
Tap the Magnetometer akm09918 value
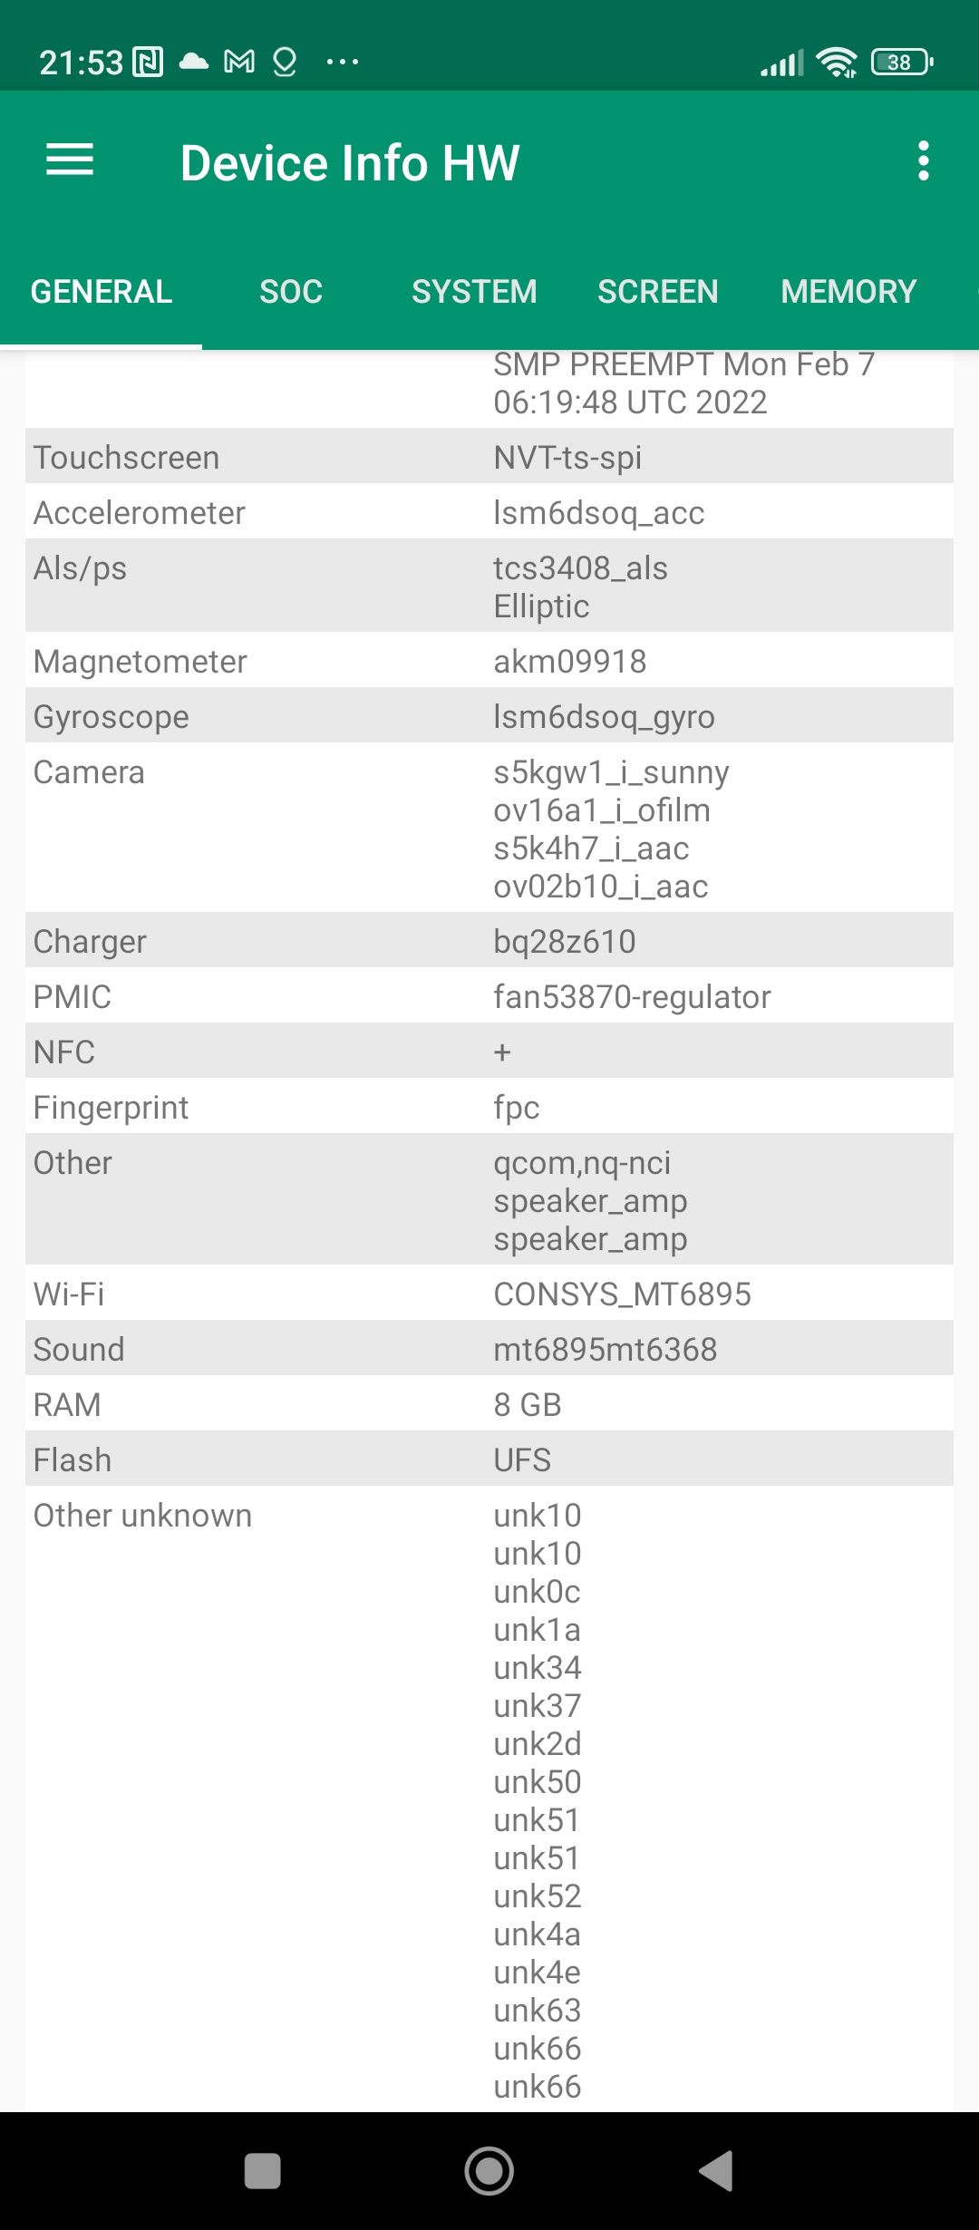[x=569, y=662]
